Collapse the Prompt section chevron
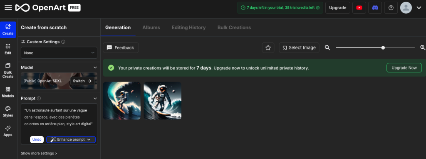426x159 pixels. pyautogui.click(x=95, y=98)
